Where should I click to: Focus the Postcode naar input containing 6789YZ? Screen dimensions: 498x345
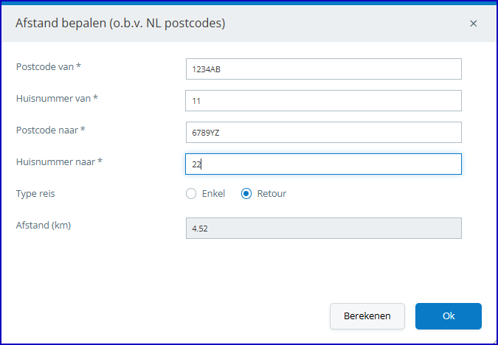pos(324,133)
